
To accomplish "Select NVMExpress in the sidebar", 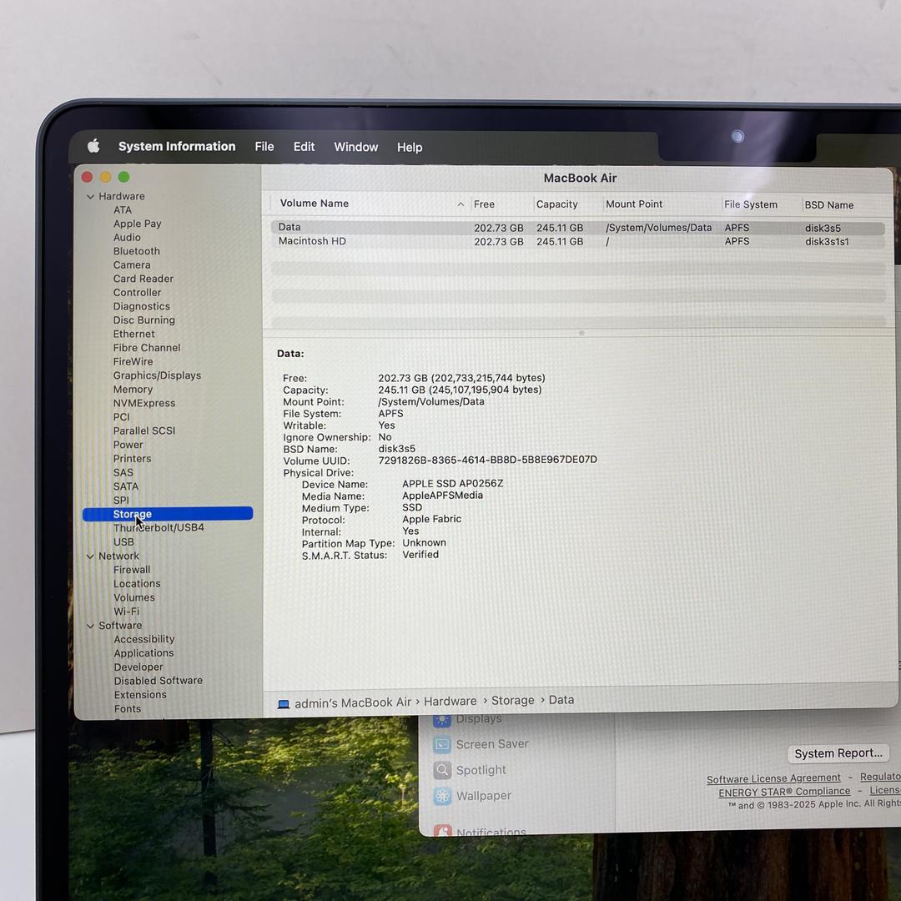I will [x=144, y=403].
